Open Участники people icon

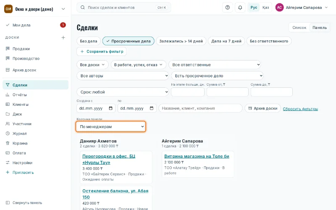pos(8,123)
